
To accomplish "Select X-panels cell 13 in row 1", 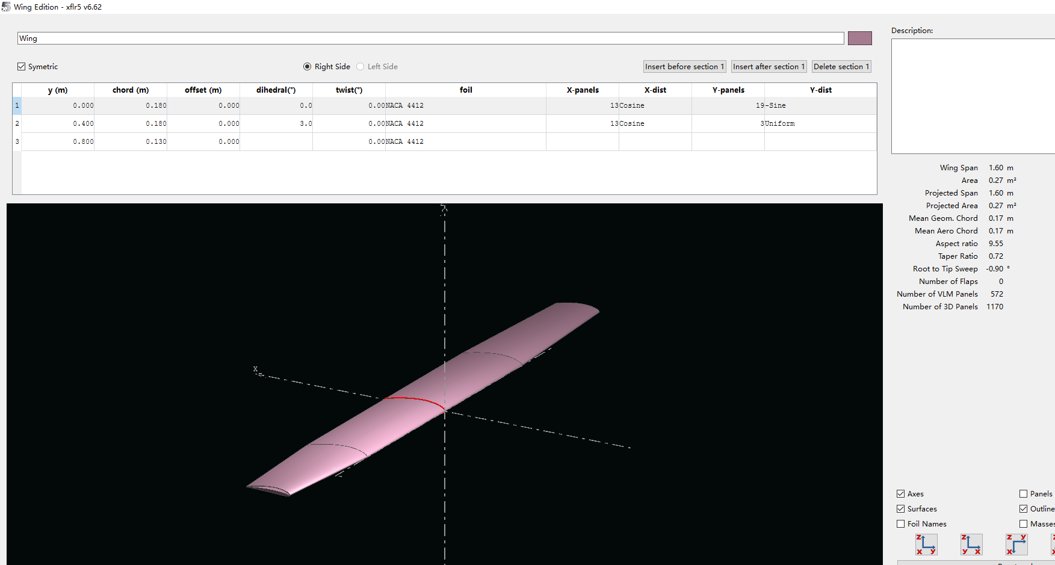I will tap(583, 105).
